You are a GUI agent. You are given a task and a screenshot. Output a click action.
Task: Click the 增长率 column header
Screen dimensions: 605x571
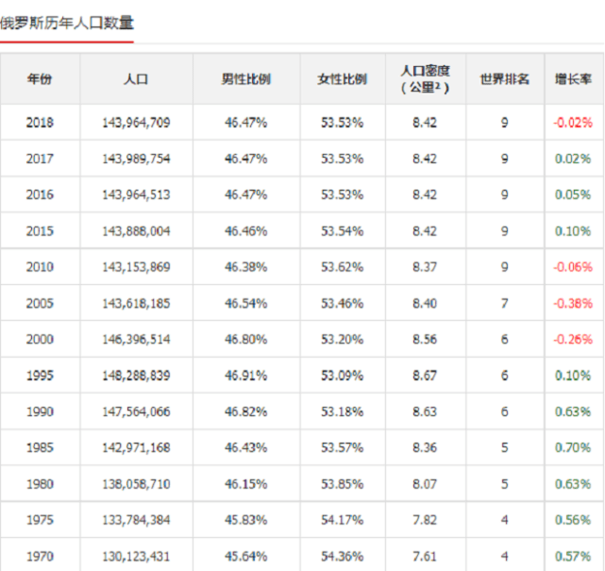pyautogui.click(x=573, y=79)
